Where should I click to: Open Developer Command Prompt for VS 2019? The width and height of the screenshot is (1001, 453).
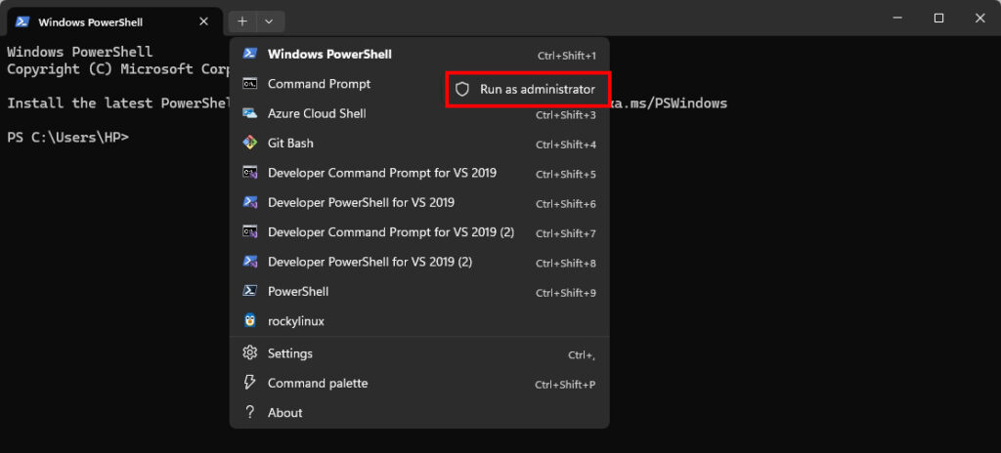tap(419, 173)
